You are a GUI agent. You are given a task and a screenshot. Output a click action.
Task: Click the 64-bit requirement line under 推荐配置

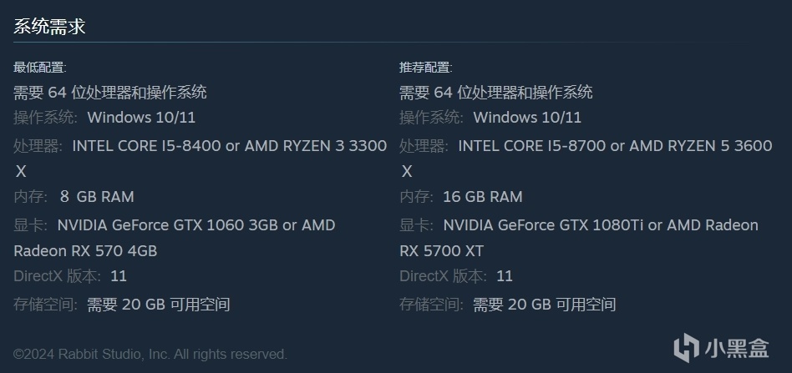pos(496,92)
